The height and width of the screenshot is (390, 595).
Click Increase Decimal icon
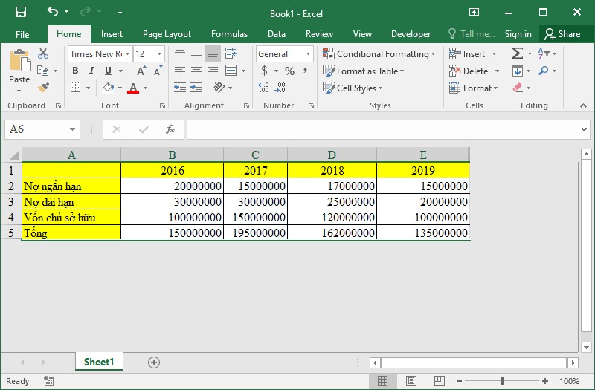pos(263,88)
